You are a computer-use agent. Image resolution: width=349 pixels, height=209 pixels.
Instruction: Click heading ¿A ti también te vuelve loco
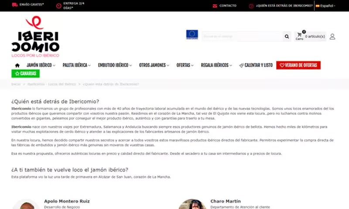[70, 170]
